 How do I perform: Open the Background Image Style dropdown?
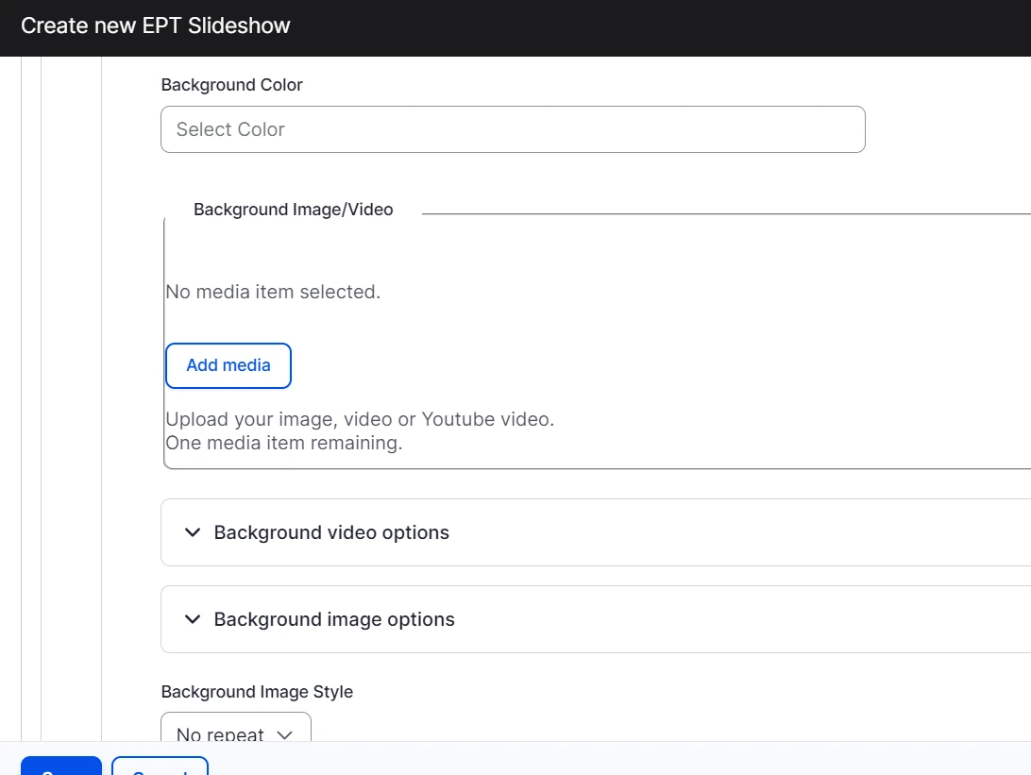[x=235, y=734]
